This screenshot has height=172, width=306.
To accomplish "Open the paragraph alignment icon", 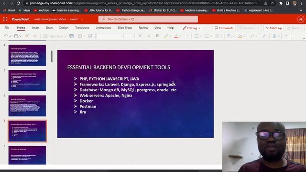I will click(x=217, y=36).
